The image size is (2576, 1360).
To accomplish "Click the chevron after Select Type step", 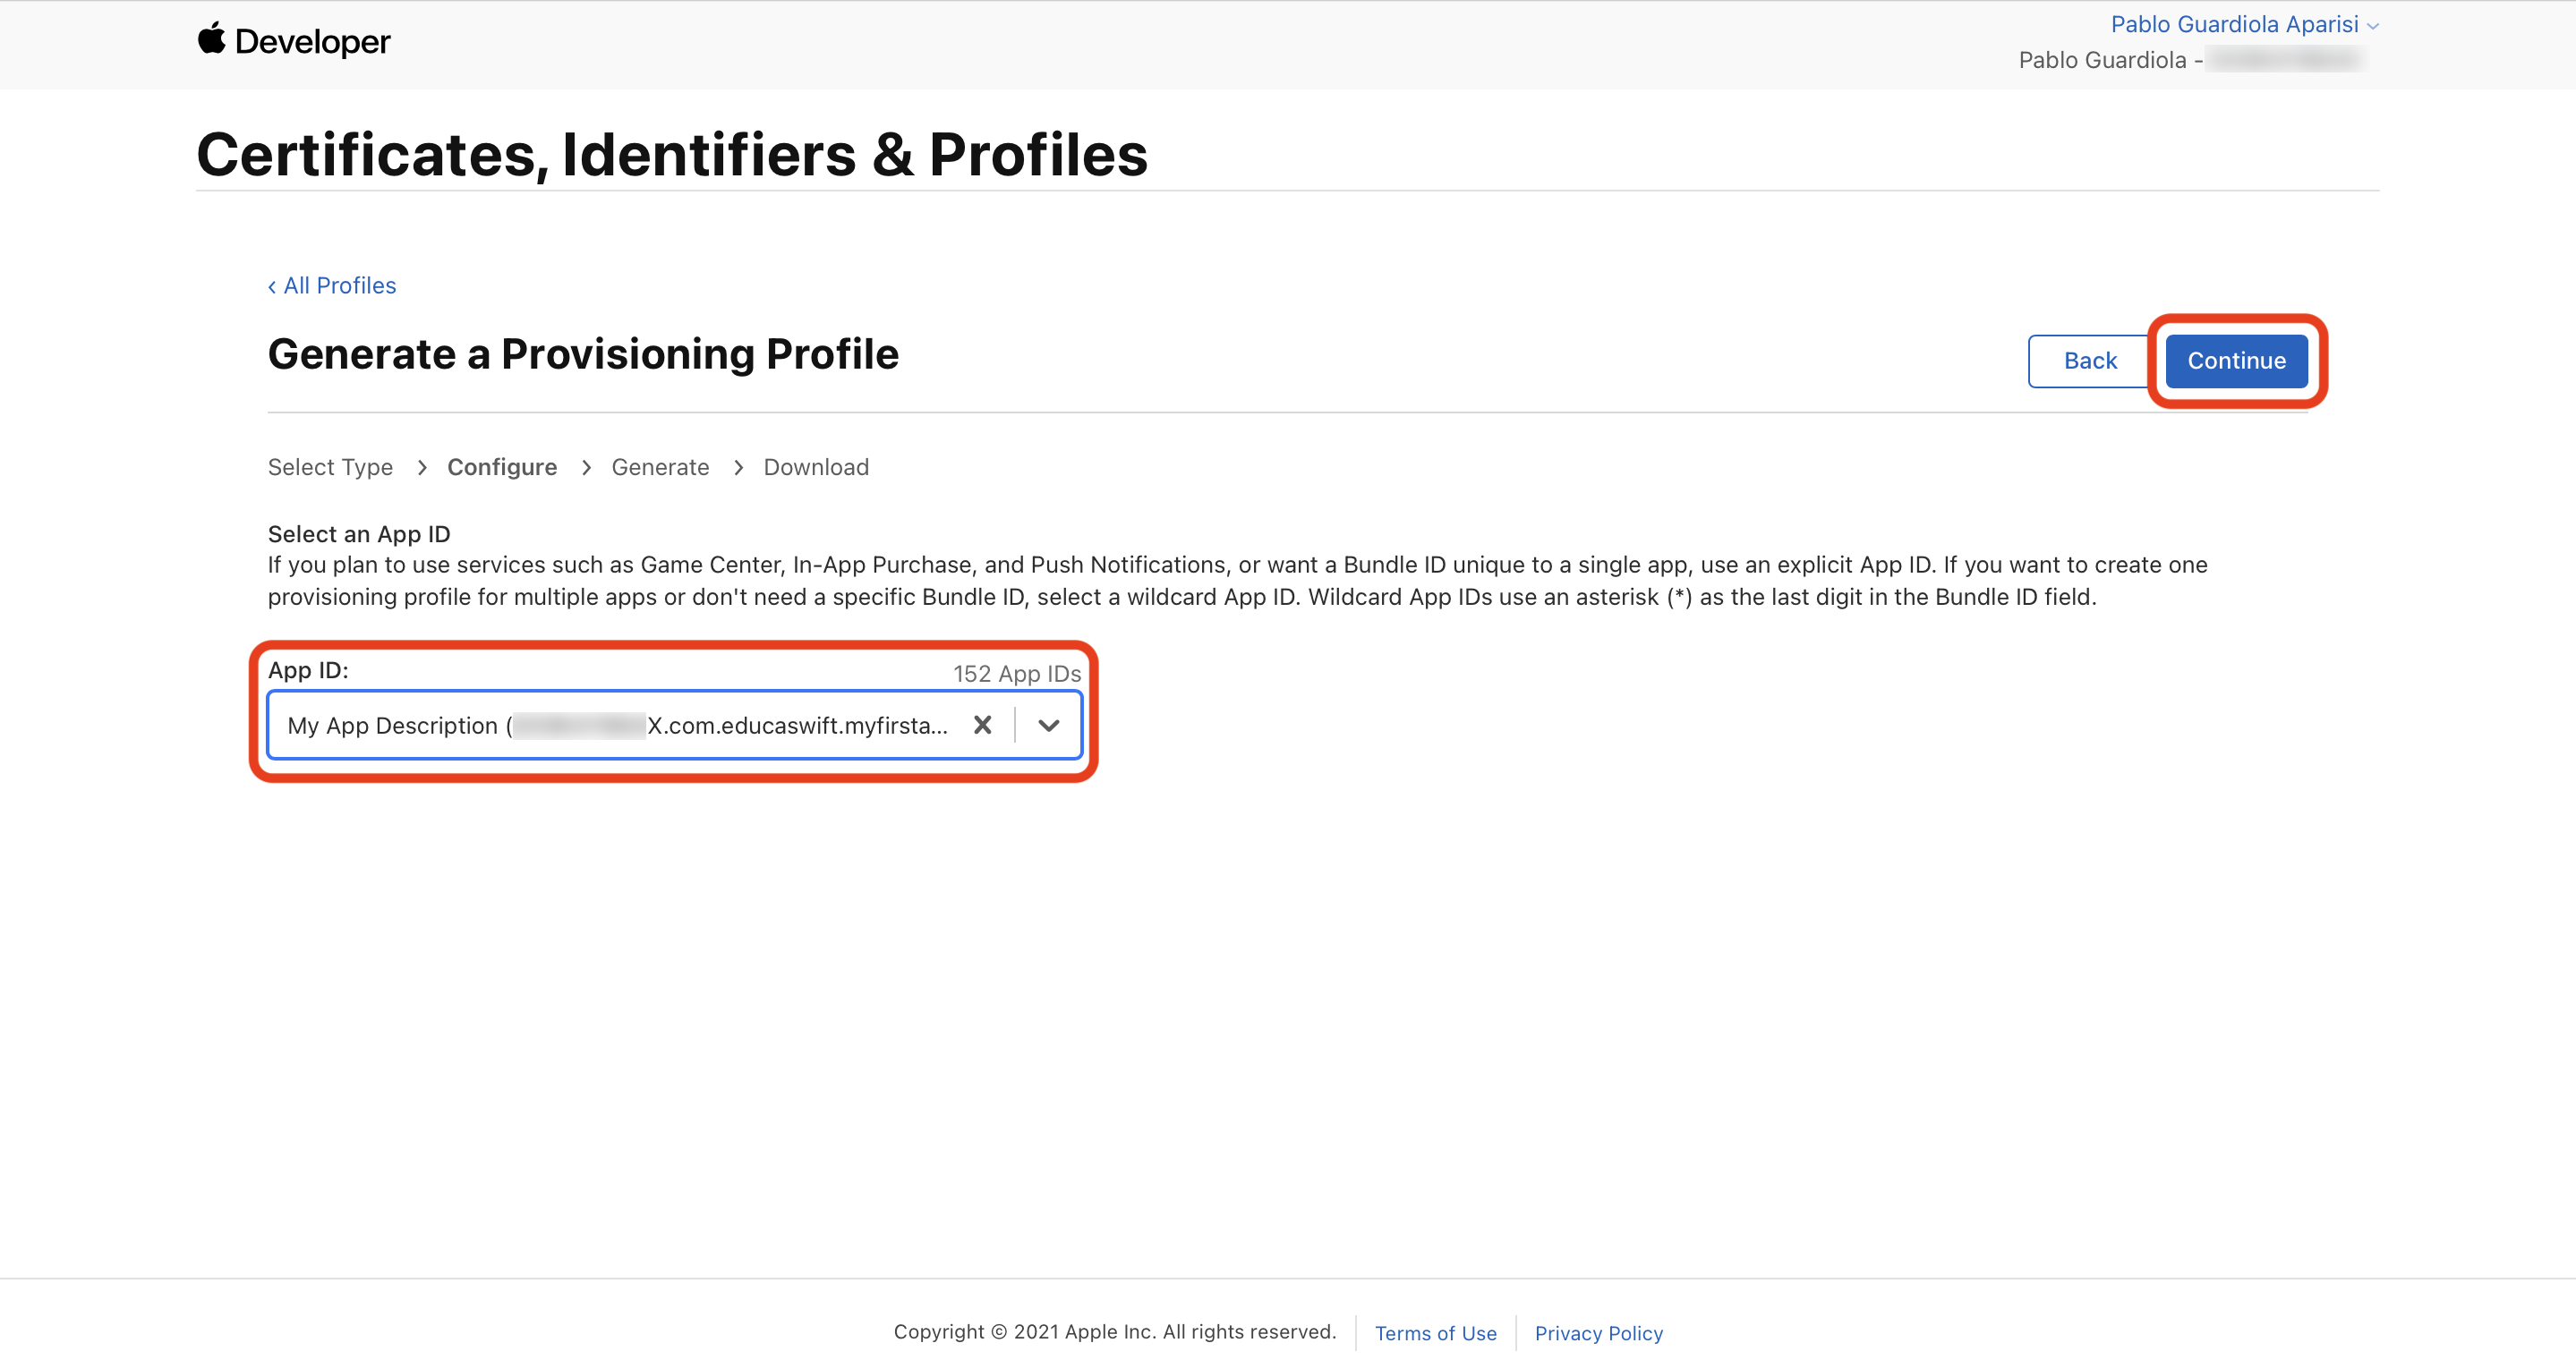I will click(x=422, y=468).
